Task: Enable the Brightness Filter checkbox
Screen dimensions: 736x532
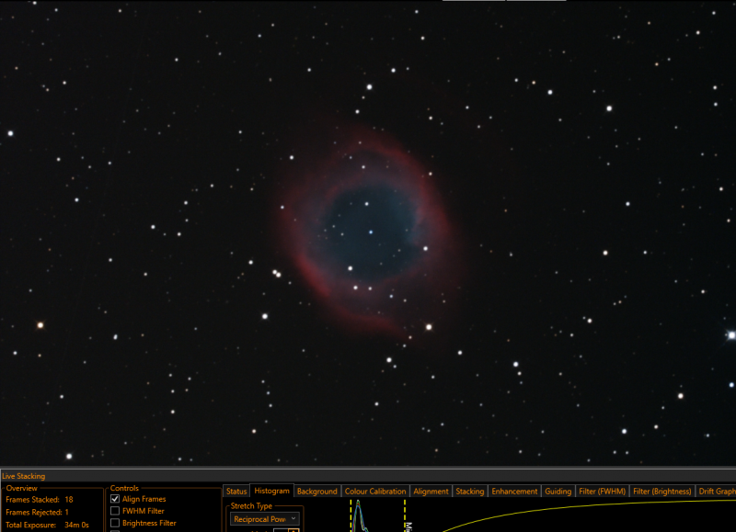Action: tap(115, 523)
